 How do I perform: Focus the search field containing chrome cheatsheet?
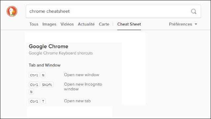pos(113,11)
